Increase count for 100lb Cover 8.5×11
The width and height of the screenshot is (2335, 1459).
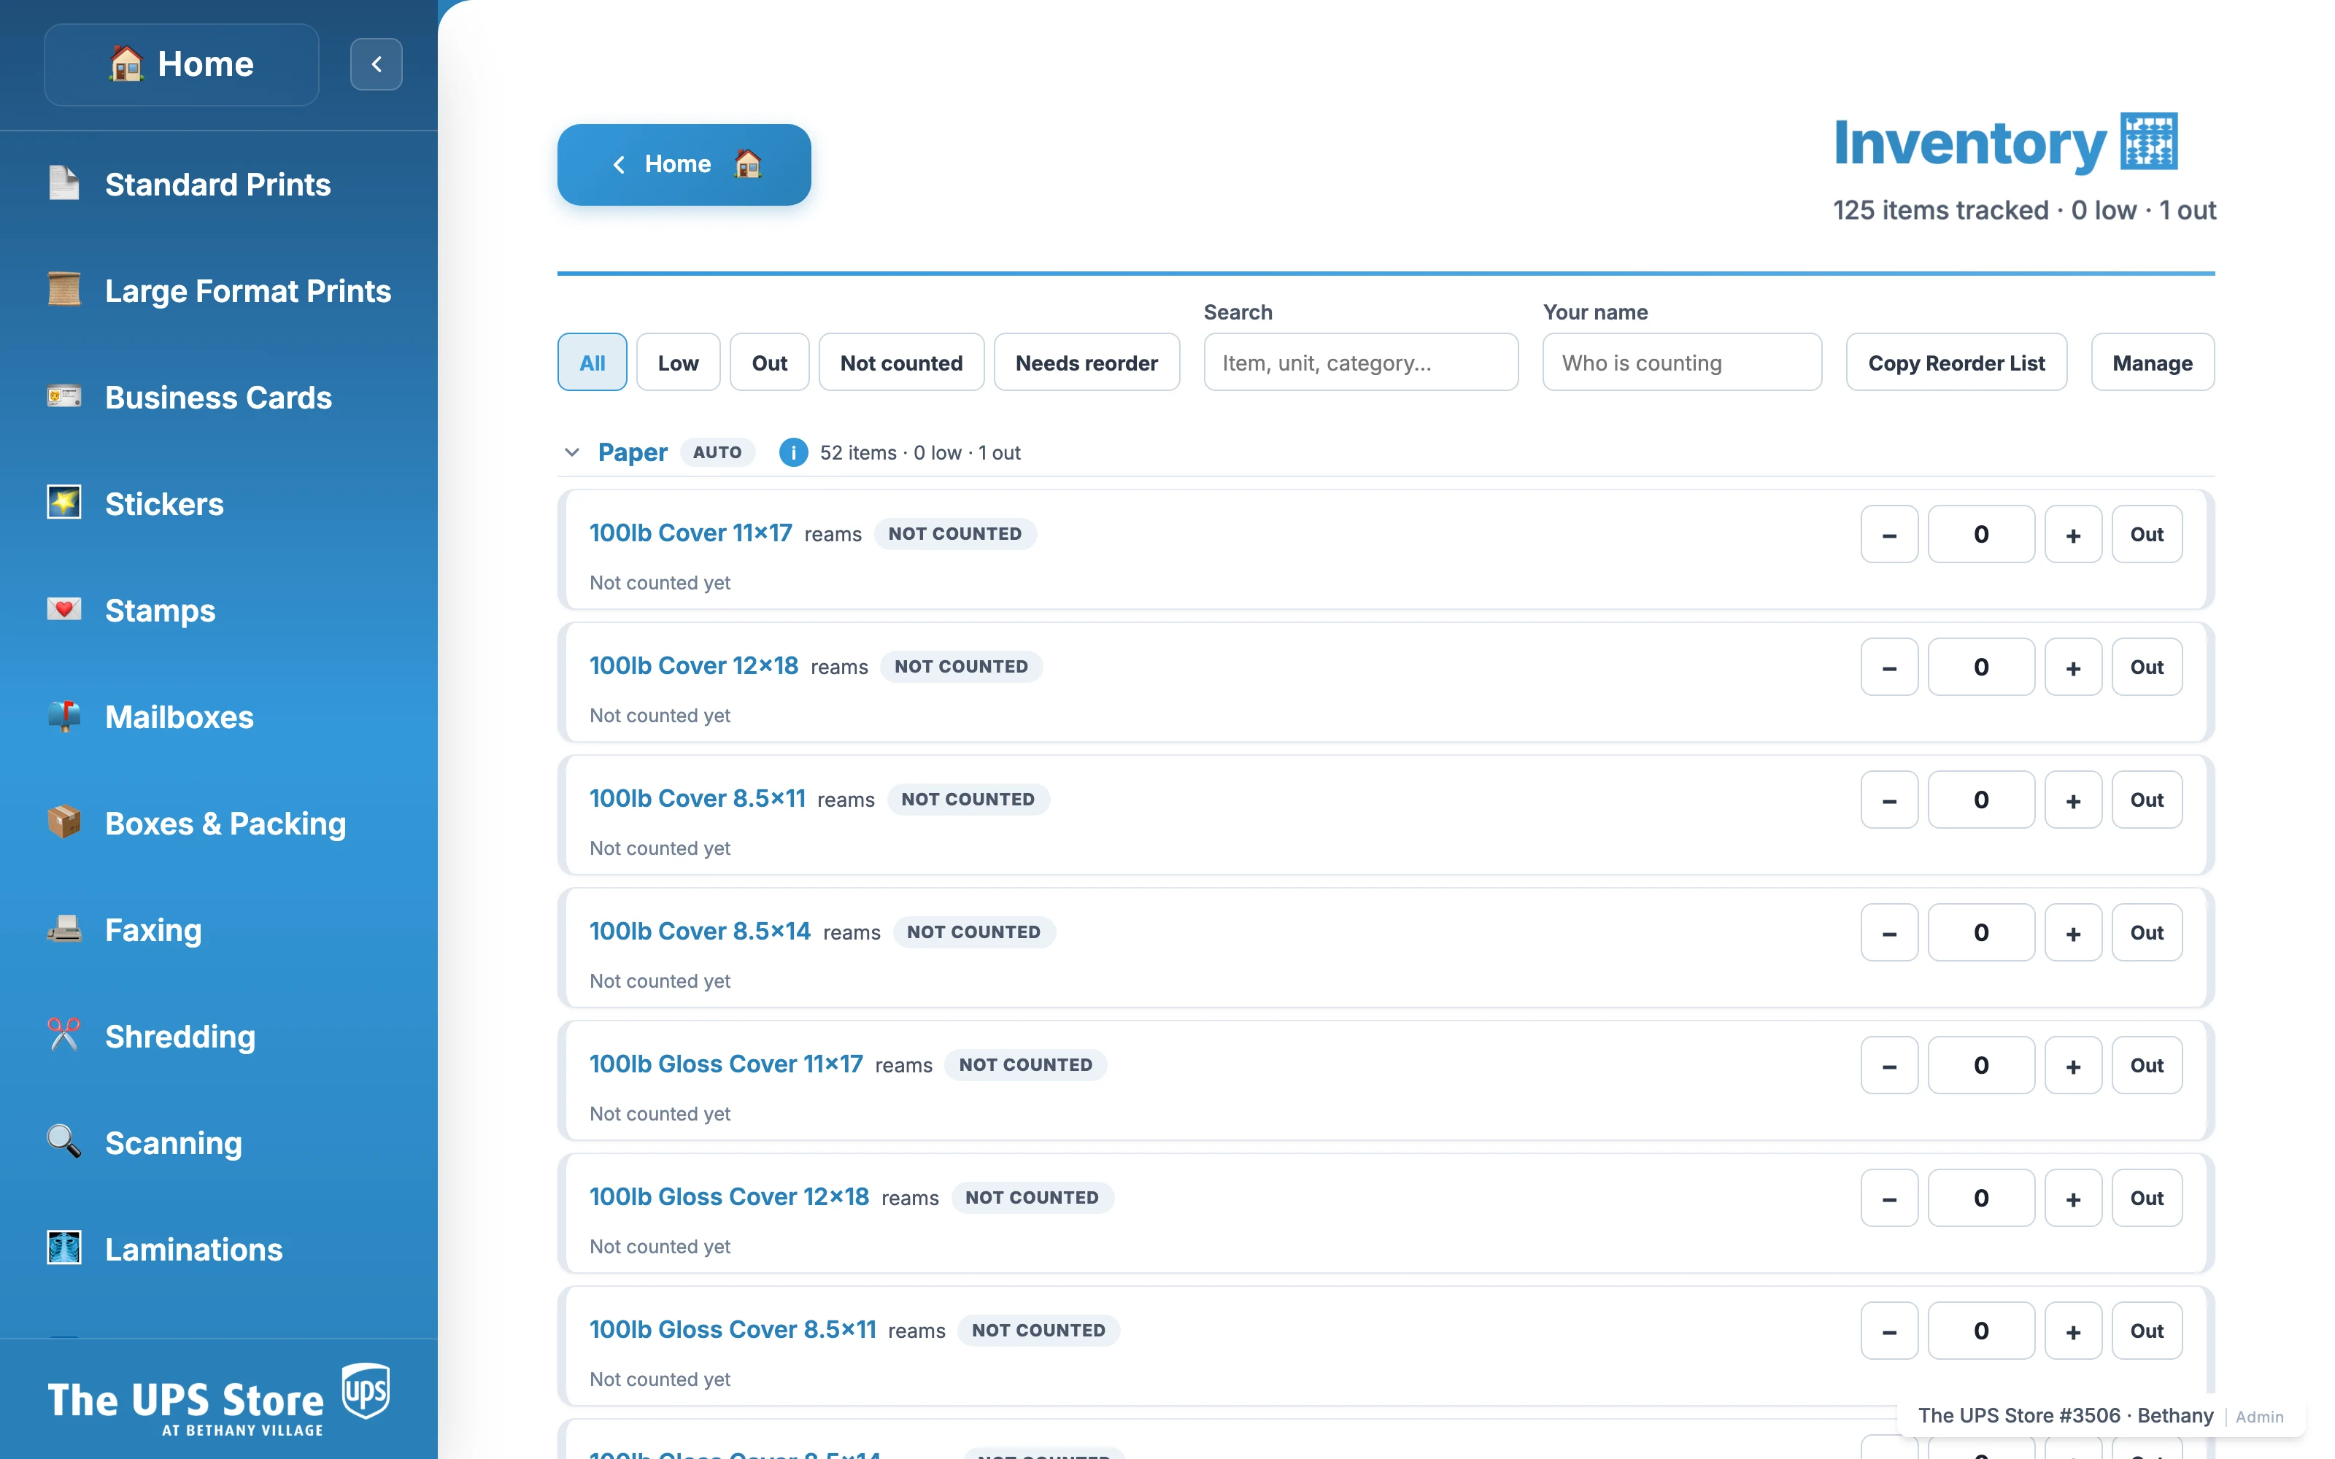point(2072,799)
